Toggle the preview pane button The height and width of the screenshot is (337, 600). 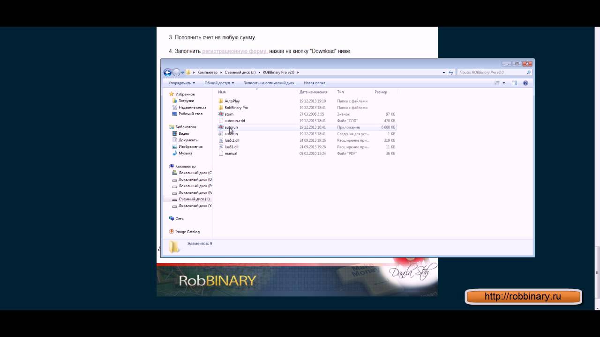tap(514, 83)
